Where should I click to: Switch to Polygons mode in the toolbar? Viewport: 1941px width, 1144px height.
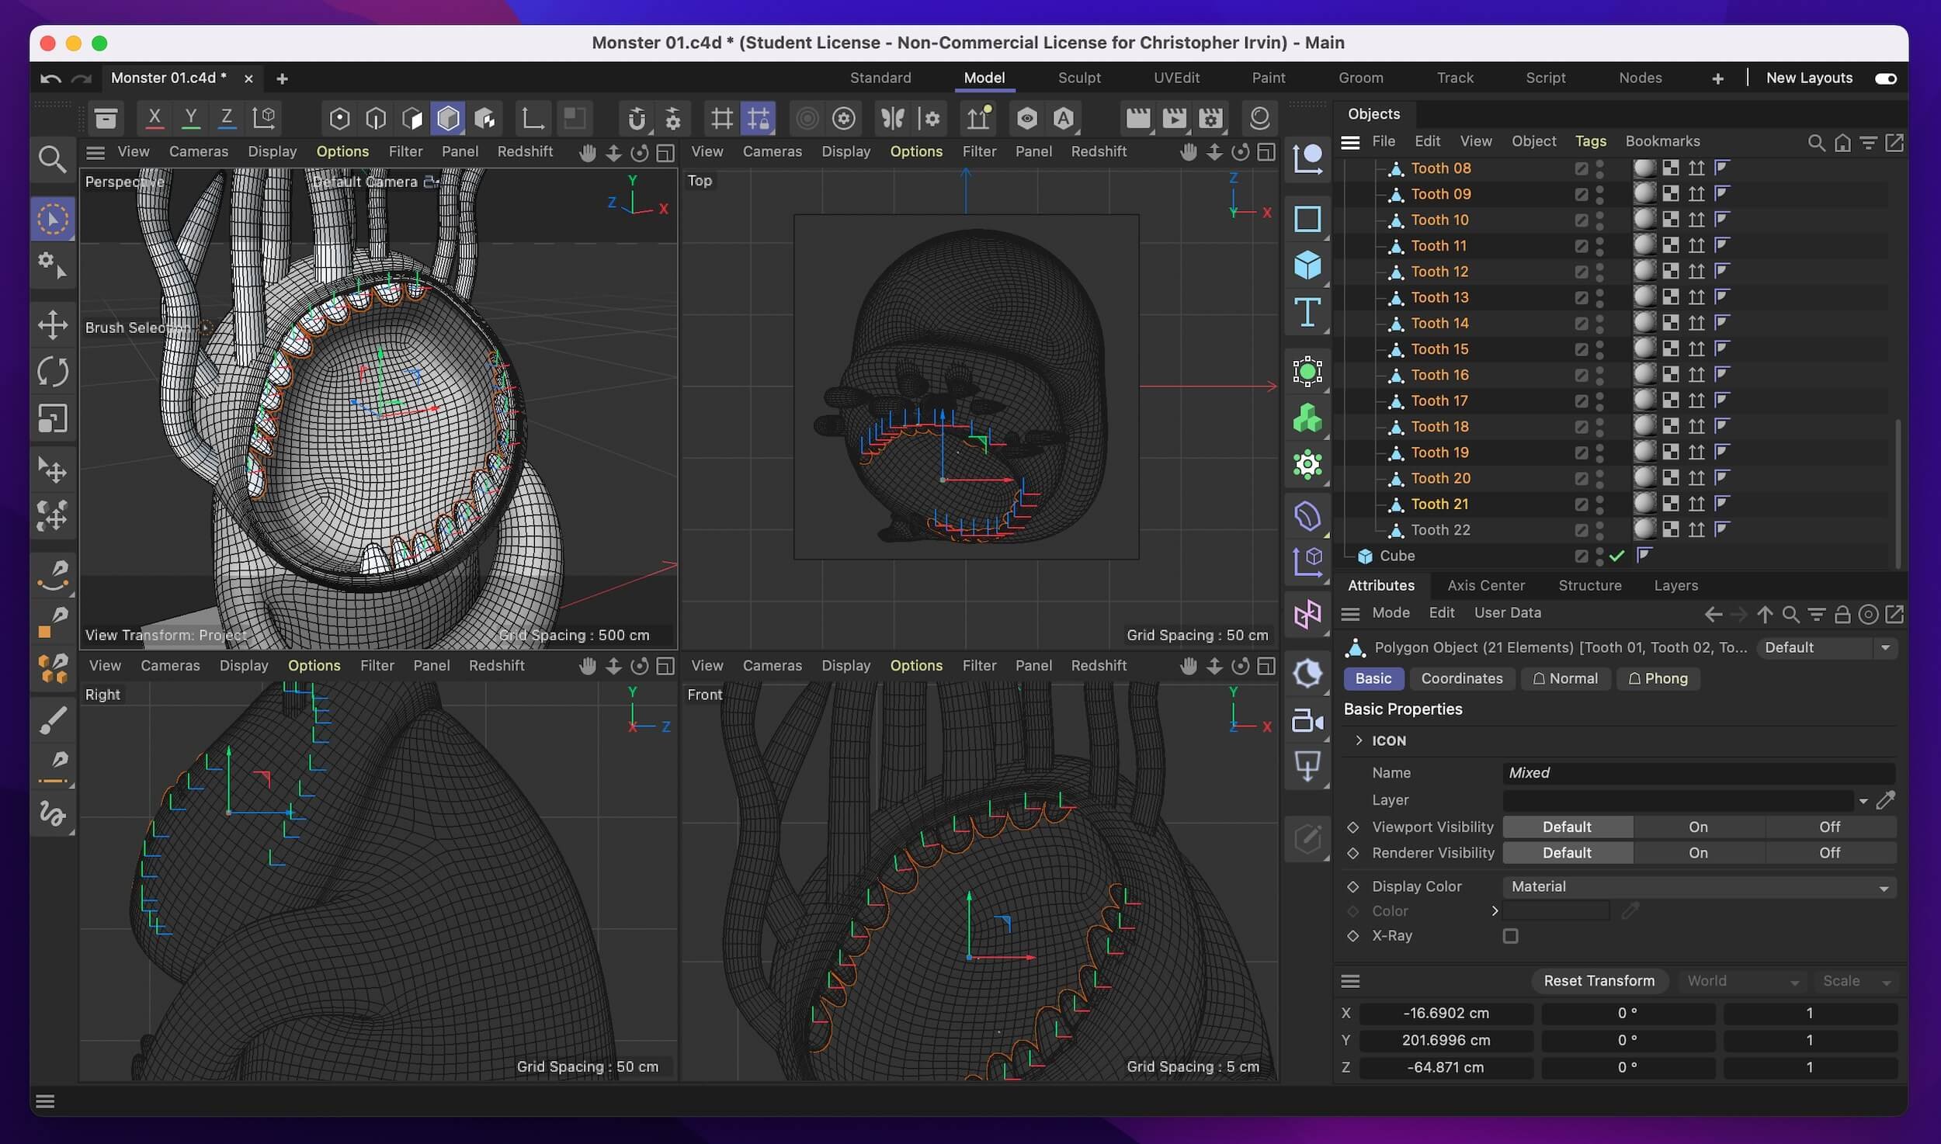tap(412, 118)
